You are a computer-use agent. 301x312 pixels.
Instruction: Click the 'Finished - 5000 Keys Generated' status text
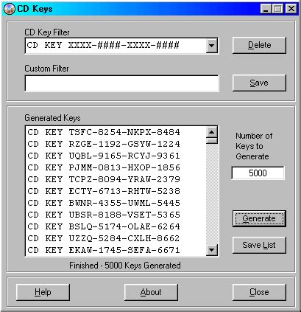coord(125,266)
